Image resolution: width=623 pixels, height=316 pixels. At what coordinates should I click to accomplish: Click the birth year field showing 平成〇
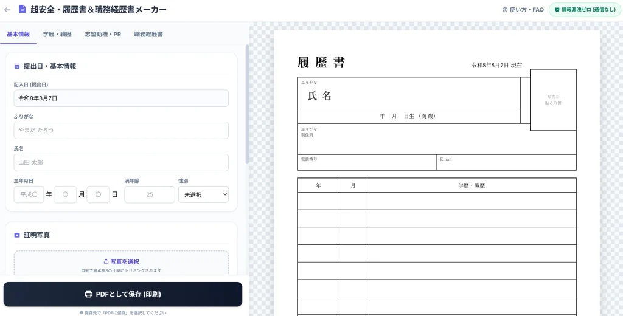pos(29,194)
